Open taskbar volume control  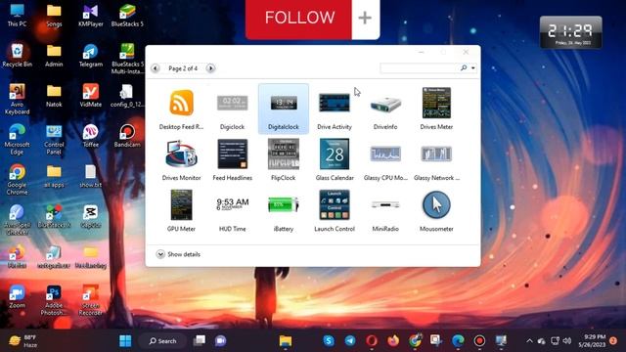point(567,341)
